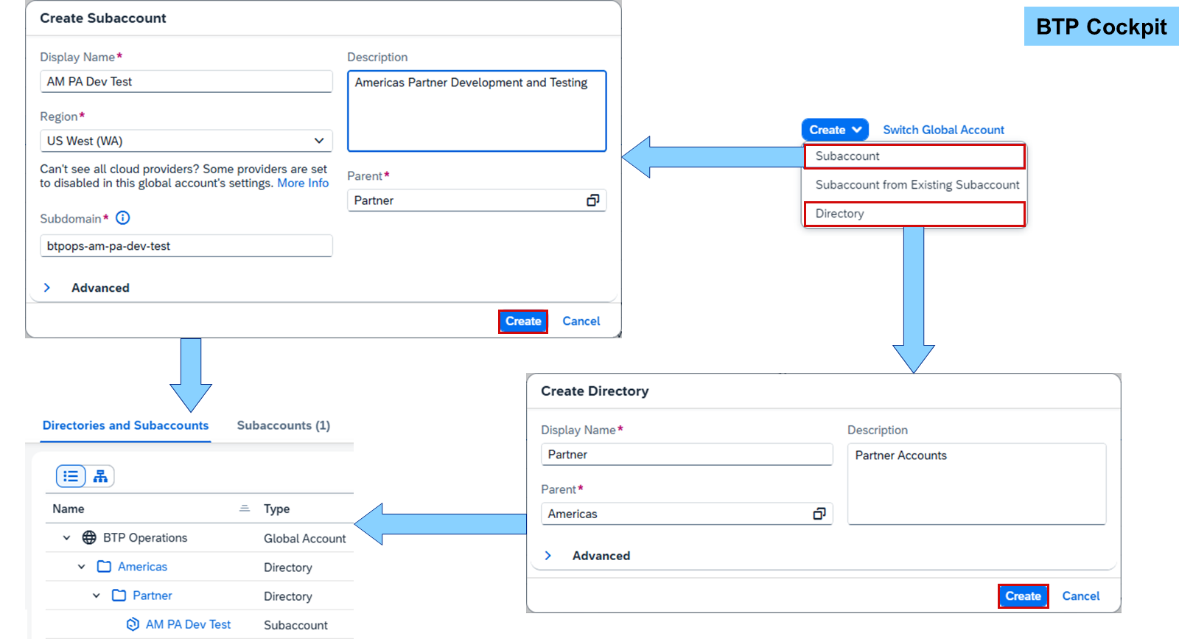Open the Create dropdown button
Image resolution: width=1179 pixels, height=639 pixels.
(x=835, y=130)
